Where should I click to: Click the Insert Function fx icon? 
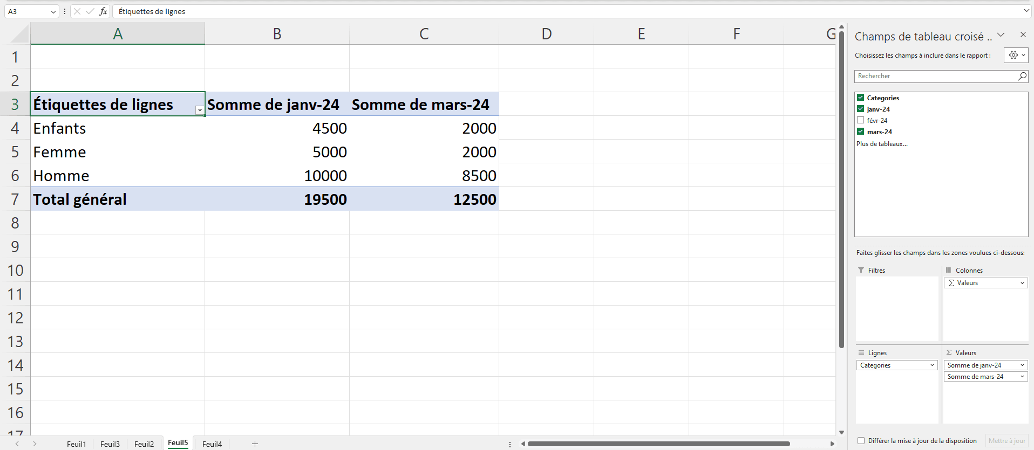click(103, 11)
